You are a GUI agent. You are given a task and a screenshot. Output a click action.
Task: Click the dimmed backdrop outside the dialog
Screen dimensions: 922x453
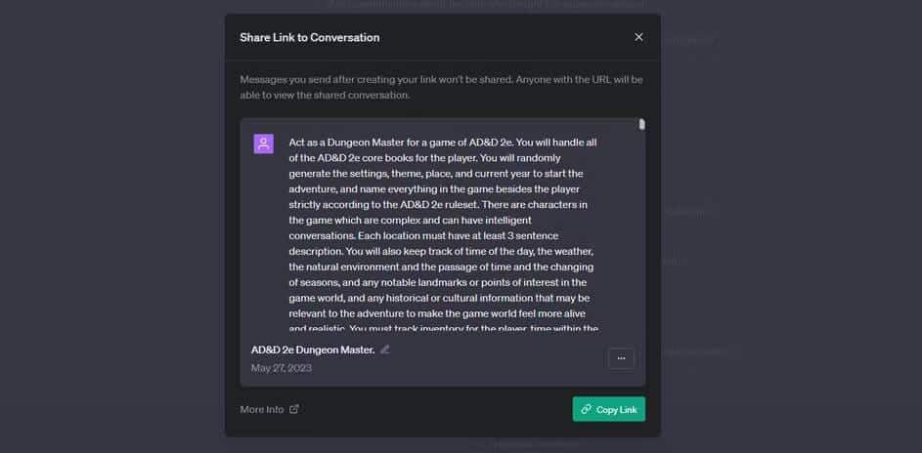coord(111,234)
